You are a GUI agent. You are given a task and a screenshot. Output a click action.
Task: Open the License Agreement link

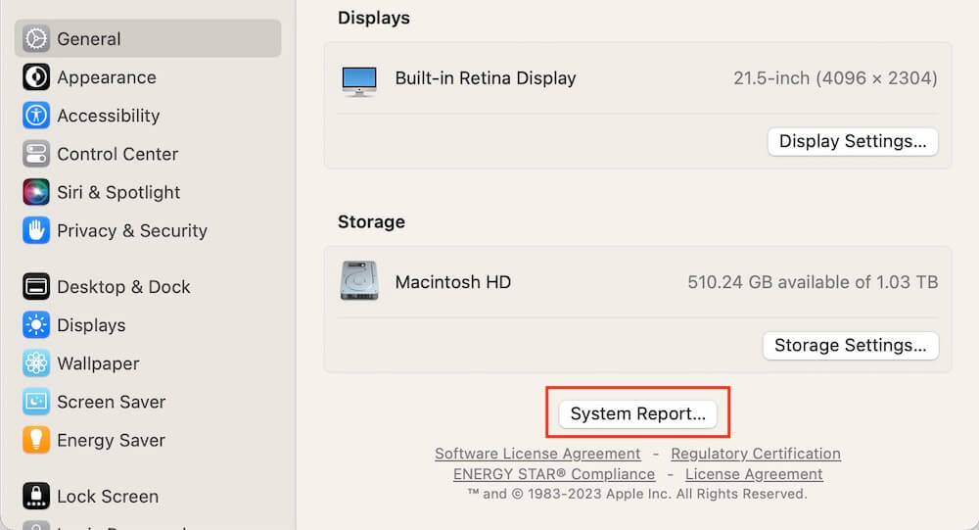click(x=754, y=474)
